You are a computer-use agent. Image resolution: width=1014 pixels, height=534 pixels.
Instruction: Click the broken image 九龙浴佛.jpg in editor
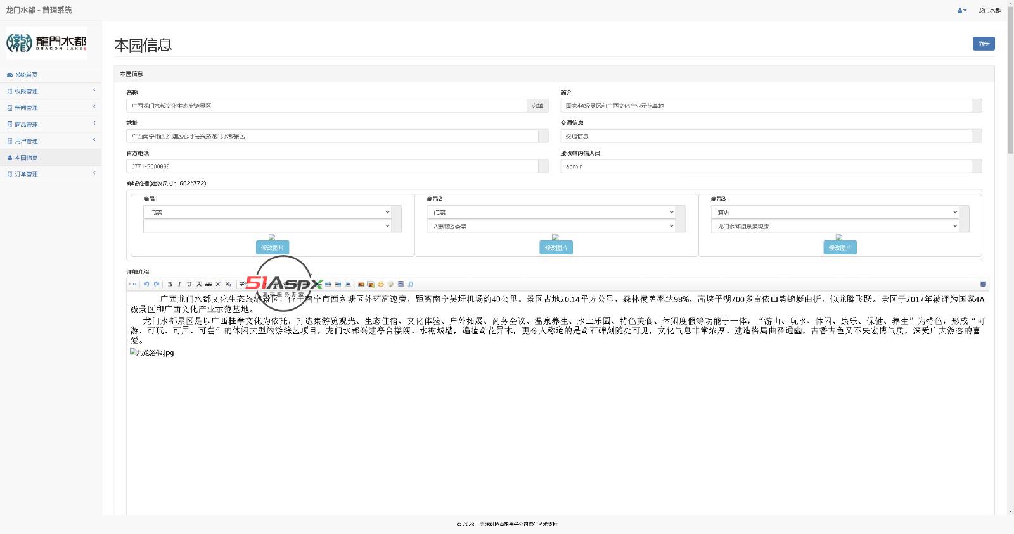click(151, 352)
